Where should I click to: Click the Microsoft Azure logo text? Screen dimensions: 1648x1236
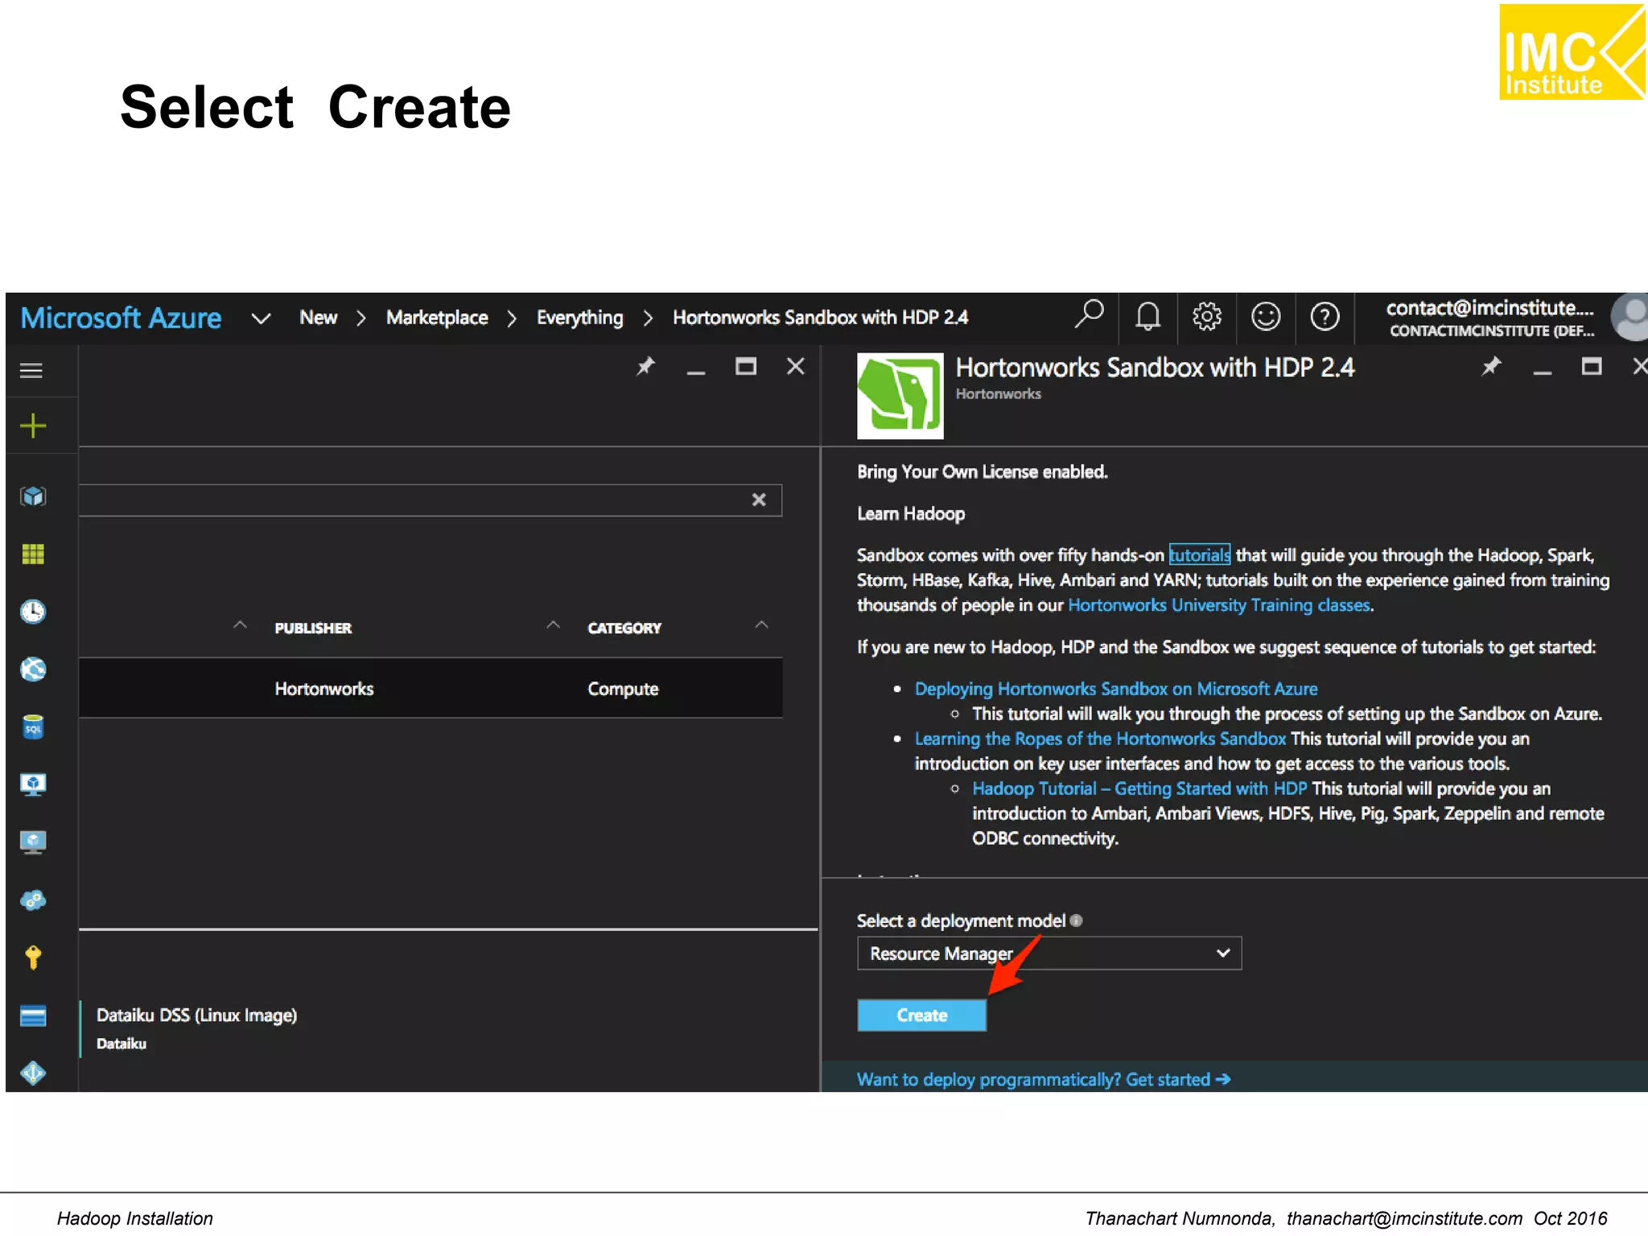pyautogui.click(x=121, y=318)
